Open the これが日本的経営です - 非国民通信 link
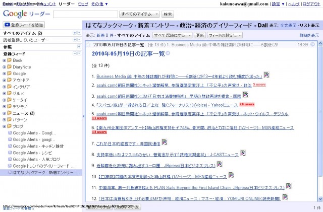 [128, 144]
